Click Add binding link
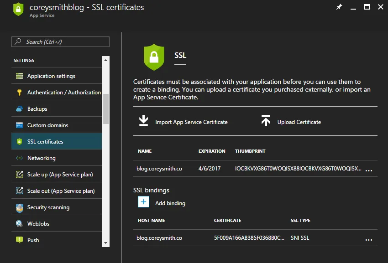Image resolution: width=388 pixels, height=263 pixels. tap(170, 203)
